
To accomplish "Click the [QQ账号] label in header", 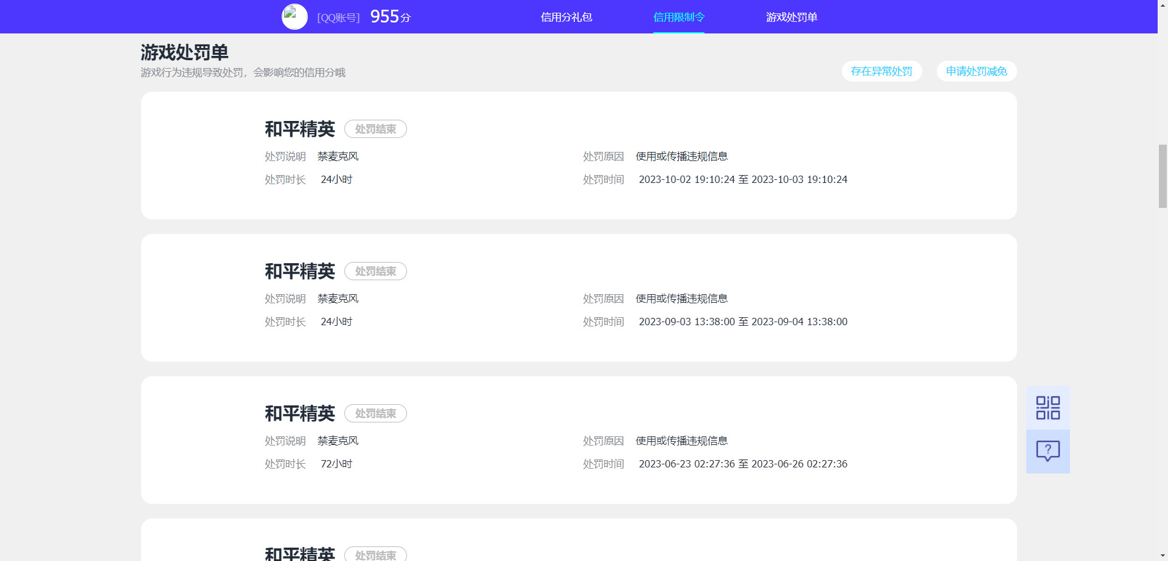I will click(338, 18).
